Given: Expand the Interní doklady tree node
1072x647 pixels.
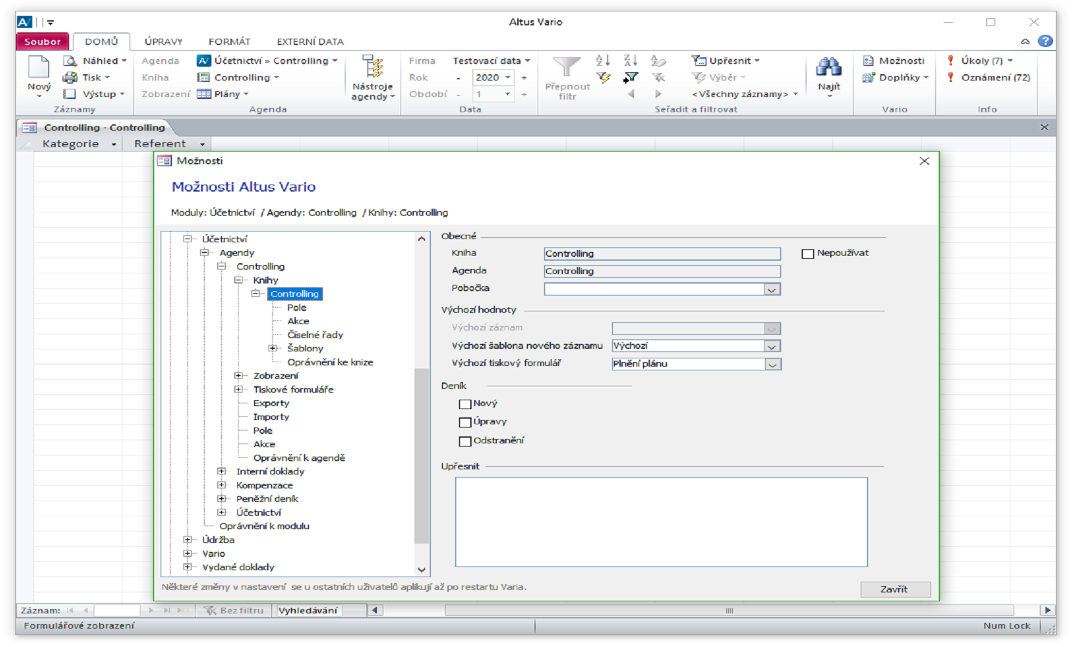Looking at the screenshot, I should tap(222, 471).
